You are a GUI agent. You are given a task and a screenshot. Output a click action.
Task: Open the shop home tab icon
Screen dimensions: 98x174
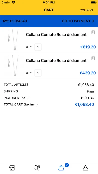[12, 168]
